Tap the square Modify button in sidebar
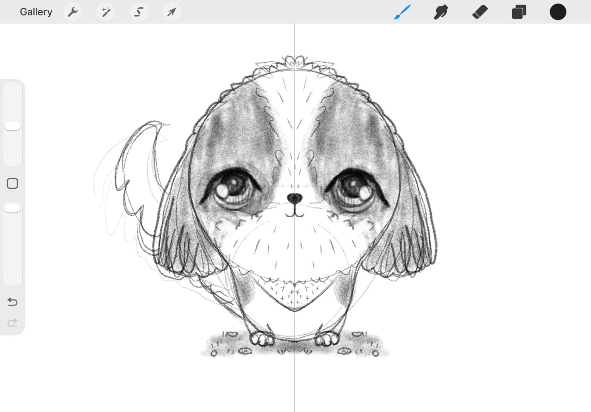591x412 pixels. pyautogui.click(x=12, y=183)
